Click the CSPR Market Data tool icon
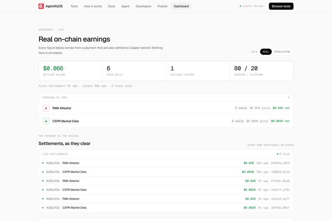The height and width of the screenshot is (221, 332). pyautogui.click(x=46, y=121)
